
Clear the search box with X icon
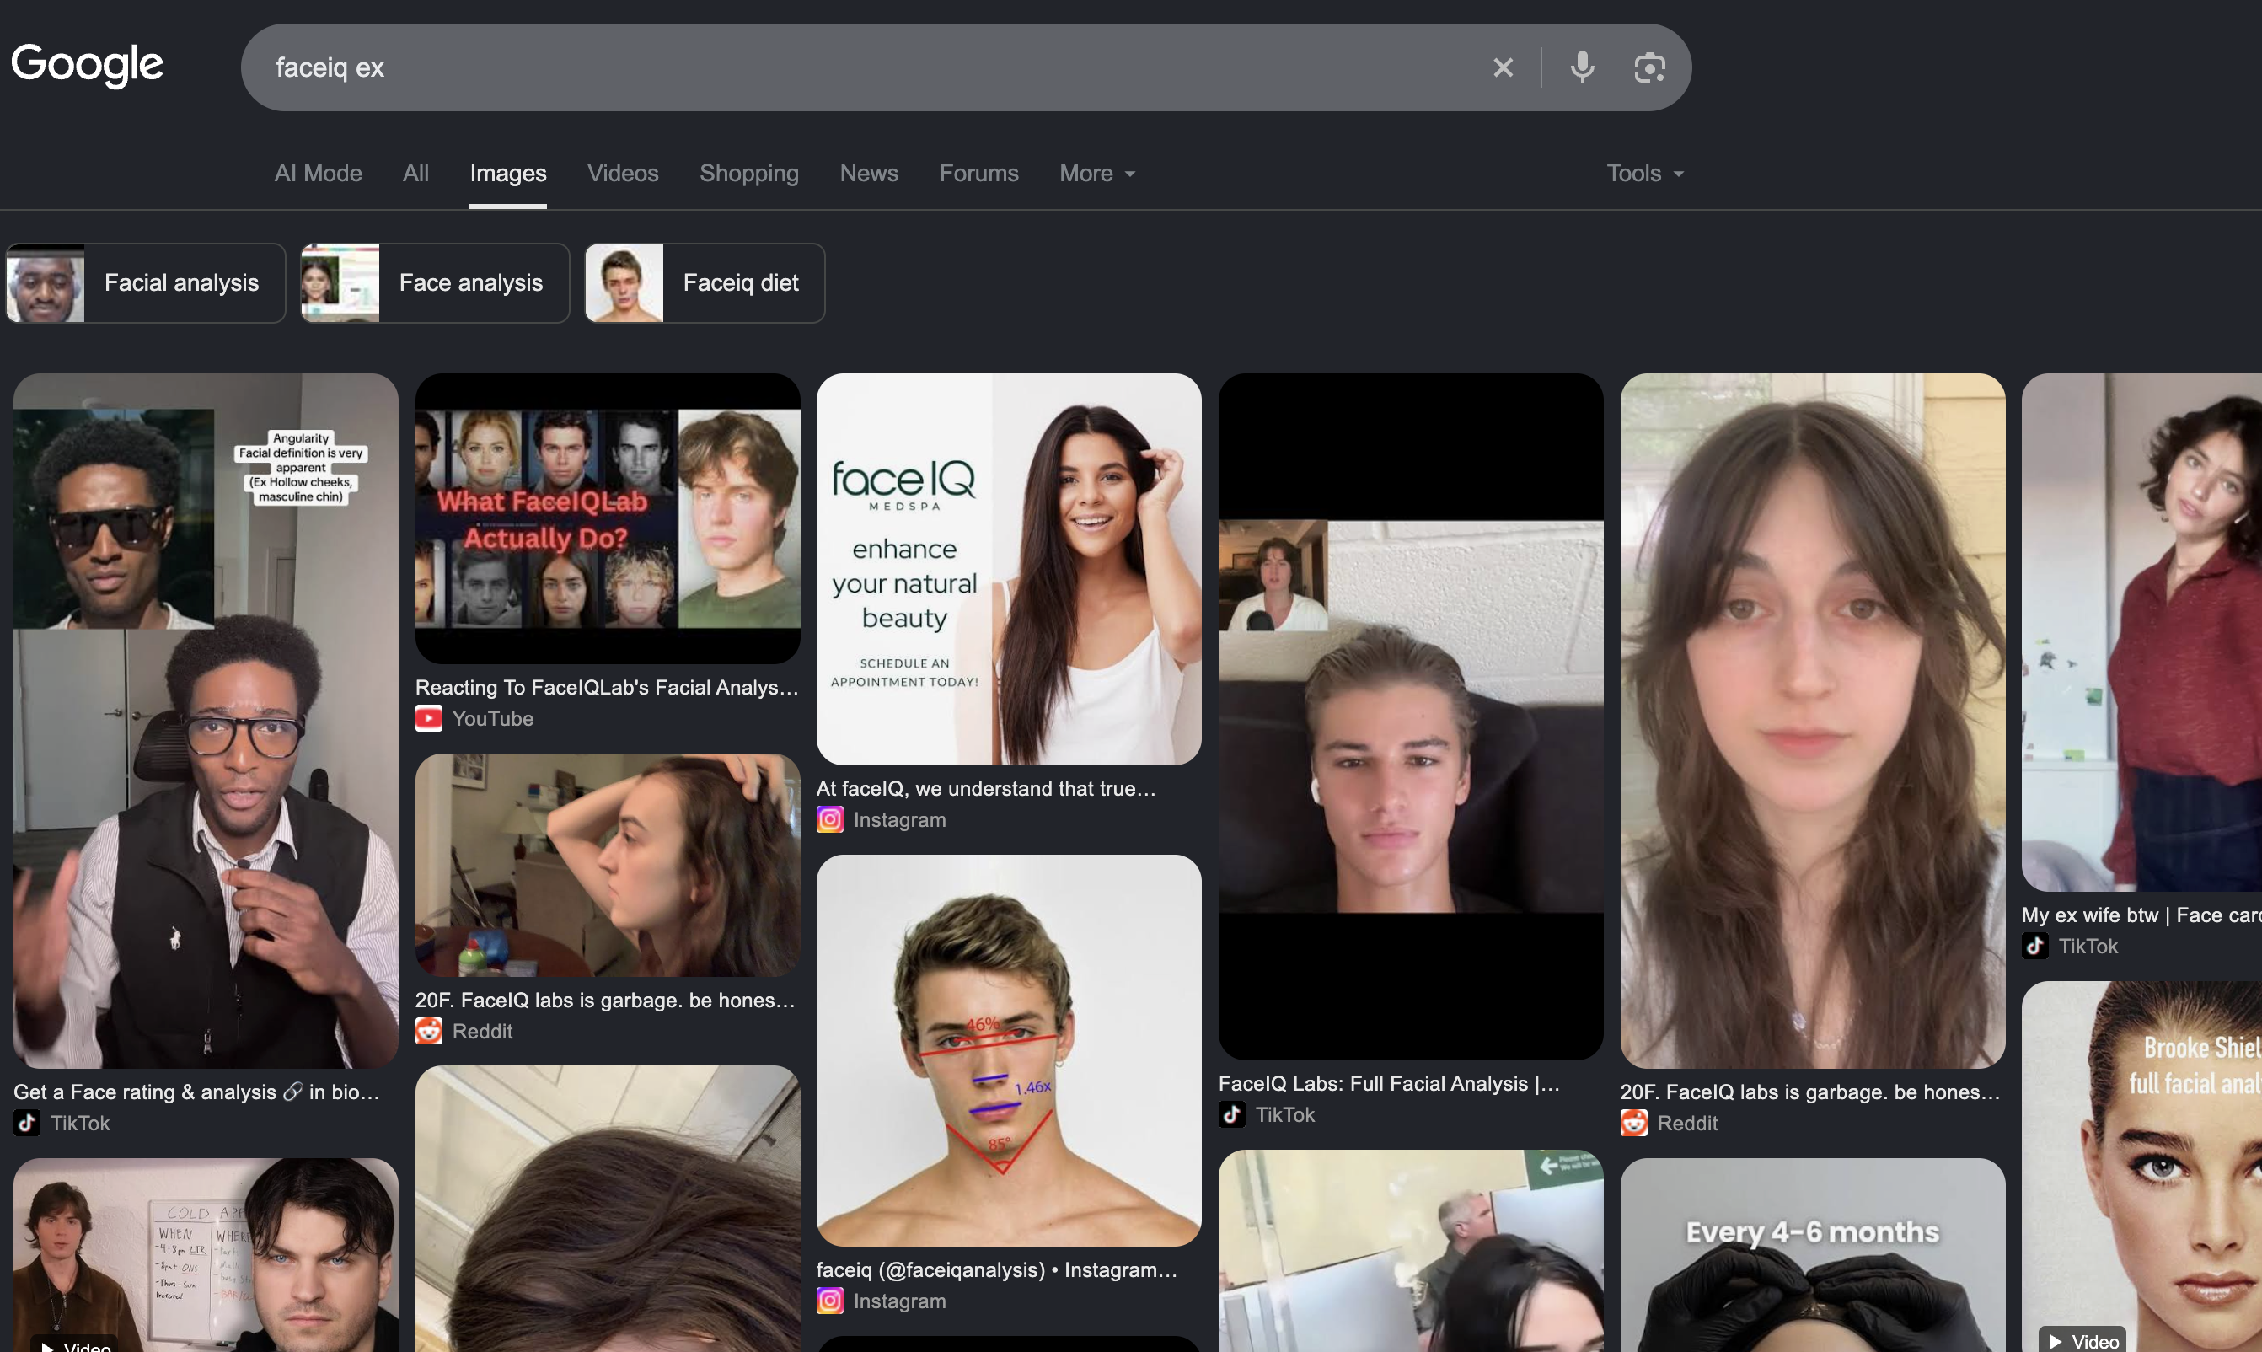[1503, 67]
